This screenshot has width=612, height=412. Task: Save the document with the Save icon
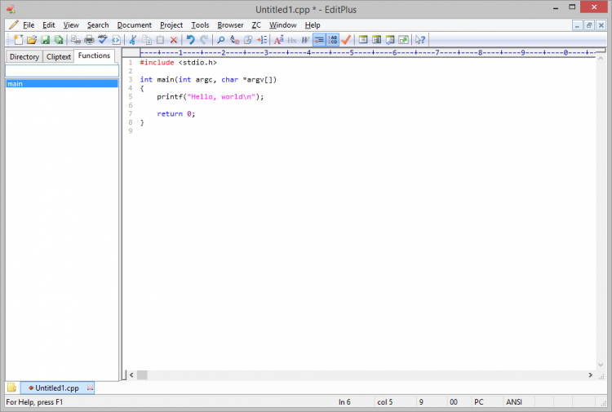(46, 40)
